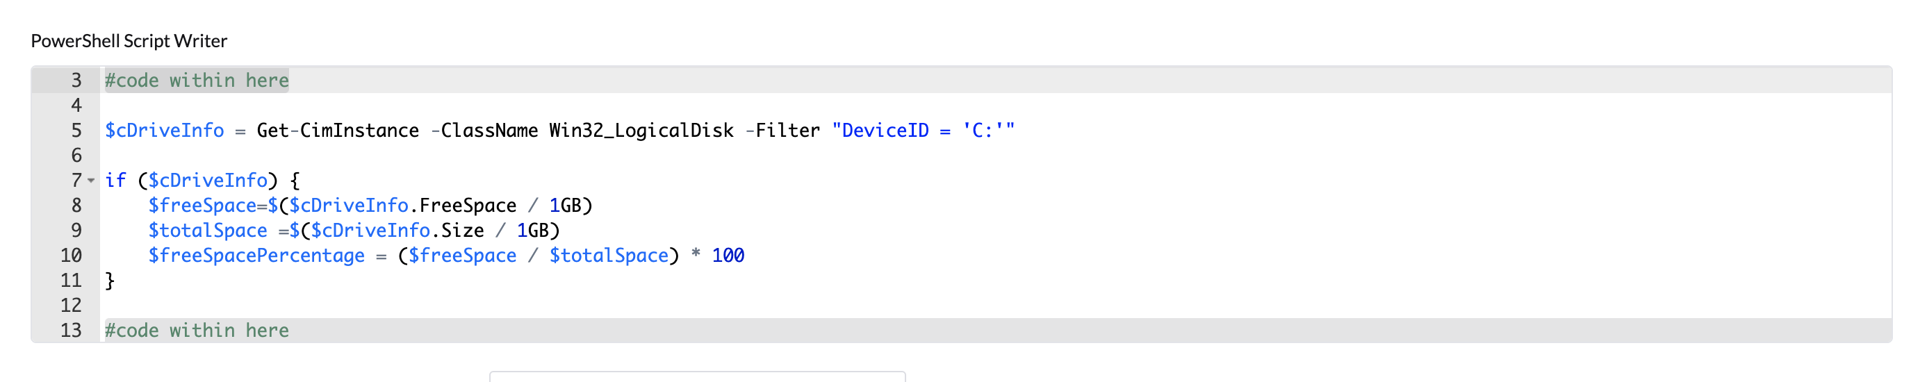Click line number 13 in the gutter
Screen dimensions: 1911x382
71,330
